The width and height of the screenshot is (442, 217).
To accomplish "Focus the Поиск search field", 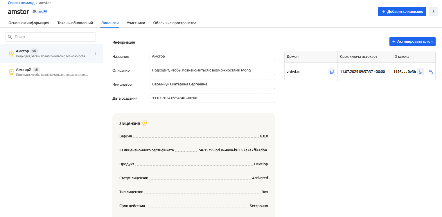I will tap(54, 37).
